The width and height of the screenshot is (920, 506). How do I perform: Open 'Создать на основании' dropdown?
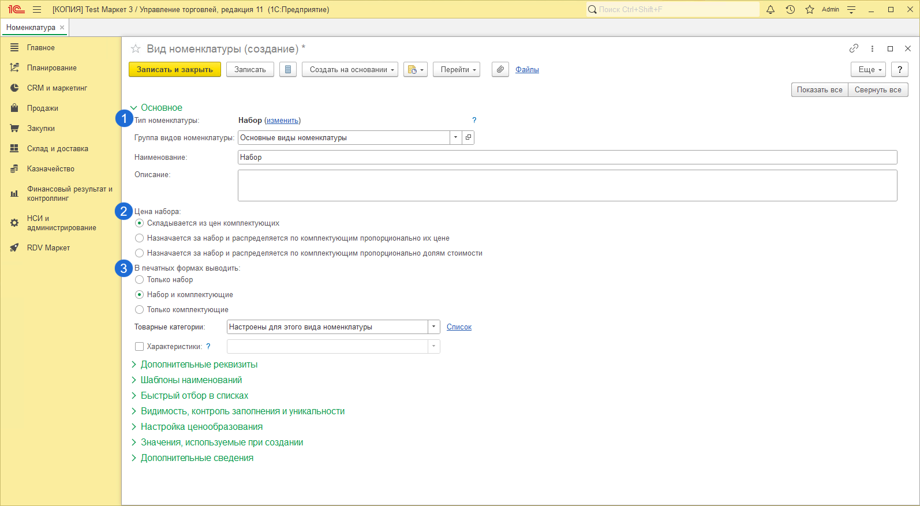tap(350, 69)
